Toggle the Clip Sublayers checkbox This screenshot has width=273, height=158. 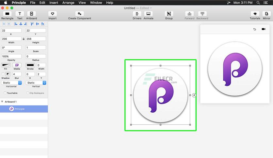[x=28, y=93]
